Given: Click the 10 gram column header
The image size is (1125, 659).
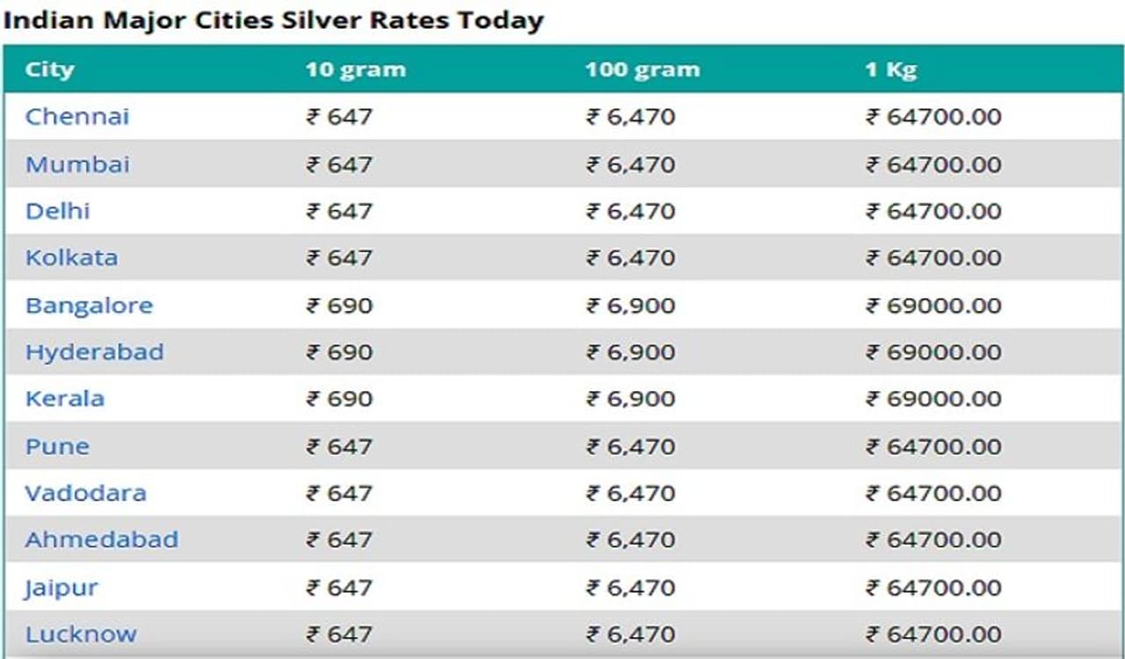Looking at the screenshot, I should click(356, 70).
